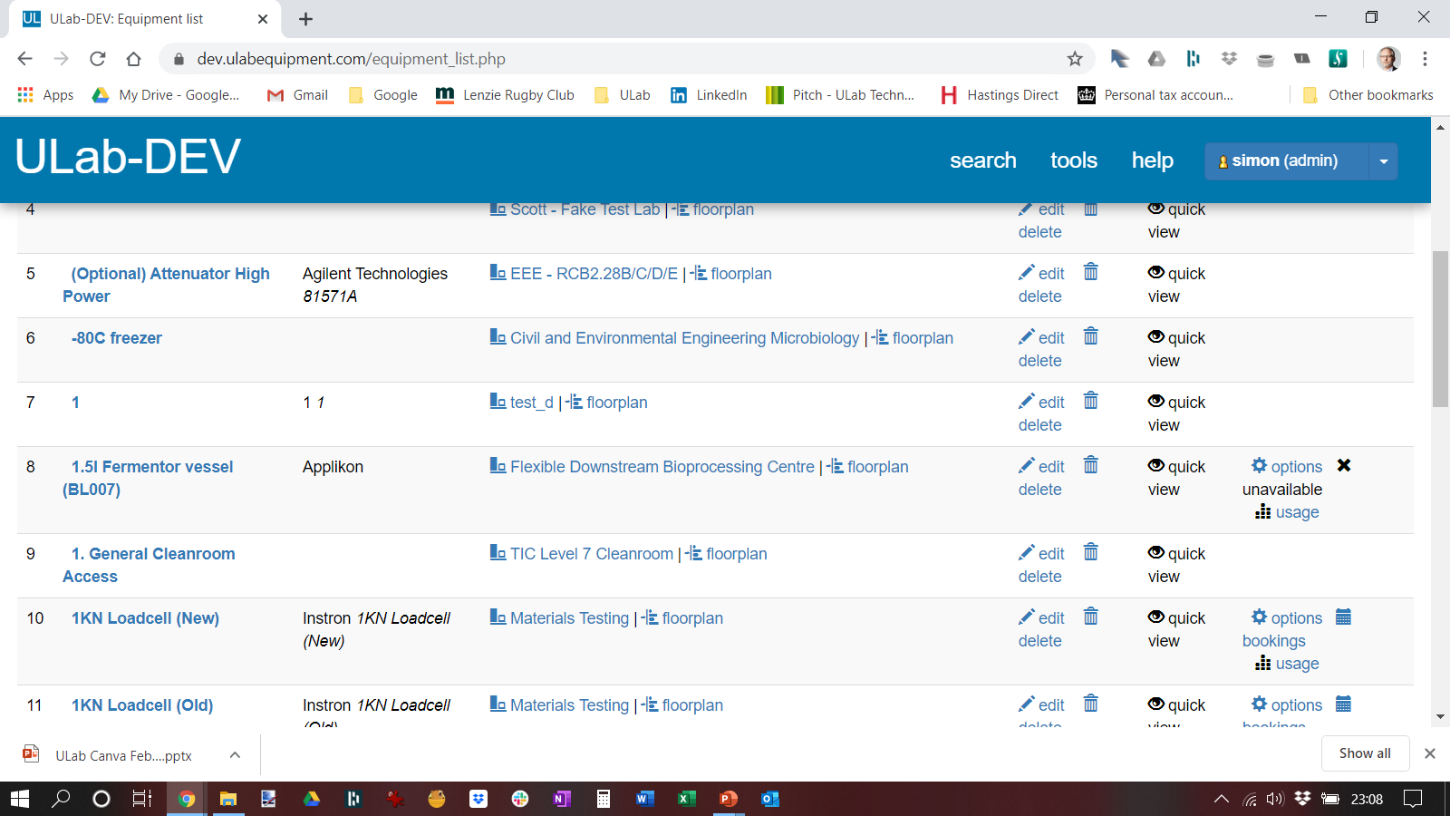Click the building icon beside TIC Level 7 Cleanroom

tap(498, 552)
